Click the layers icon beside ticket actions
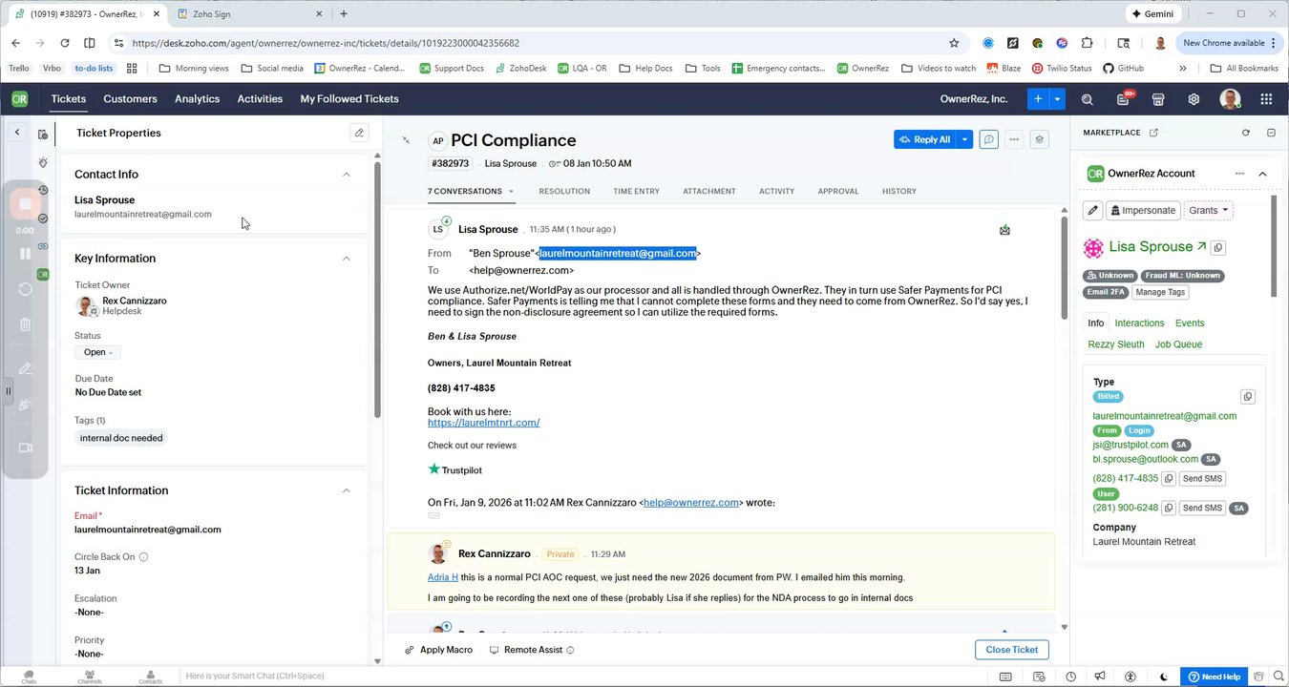Screen dimensions: 1289x687 point(1040,139)
